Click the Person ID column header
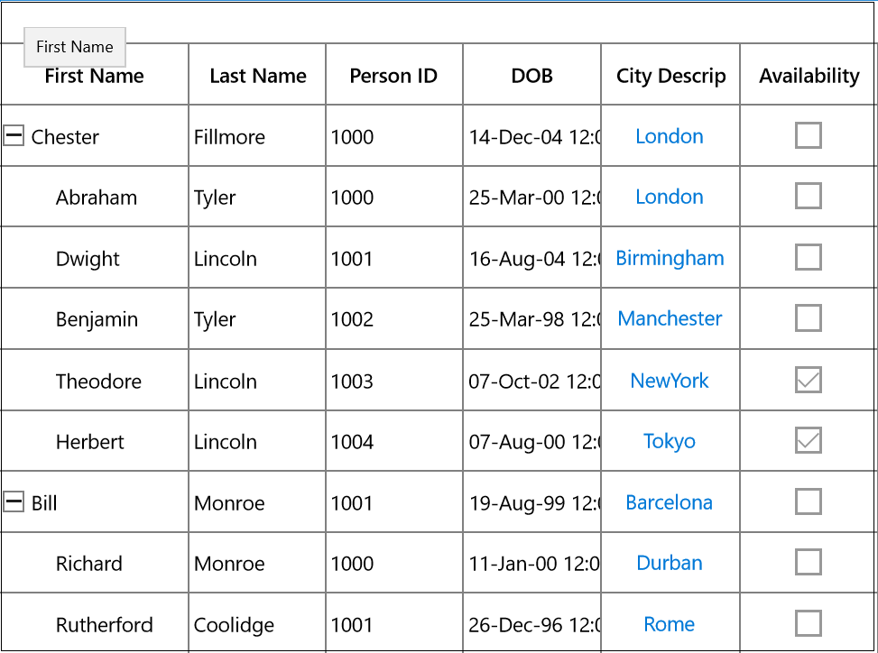The height and width of the screenshot is (653, 878). click(394, 75)
